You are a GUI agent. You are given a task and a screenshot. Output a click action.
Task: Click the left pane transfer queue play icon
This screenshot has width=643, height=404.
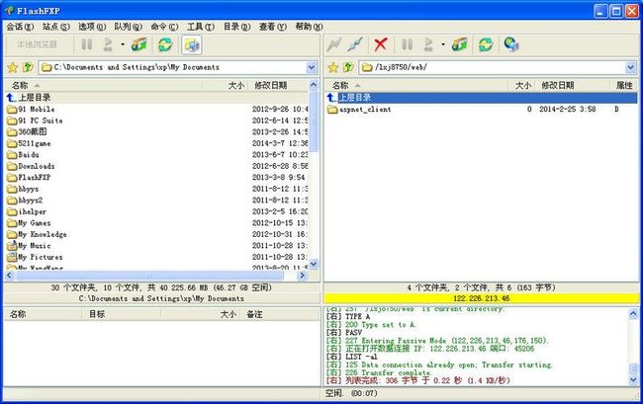(x=108, y=44)
